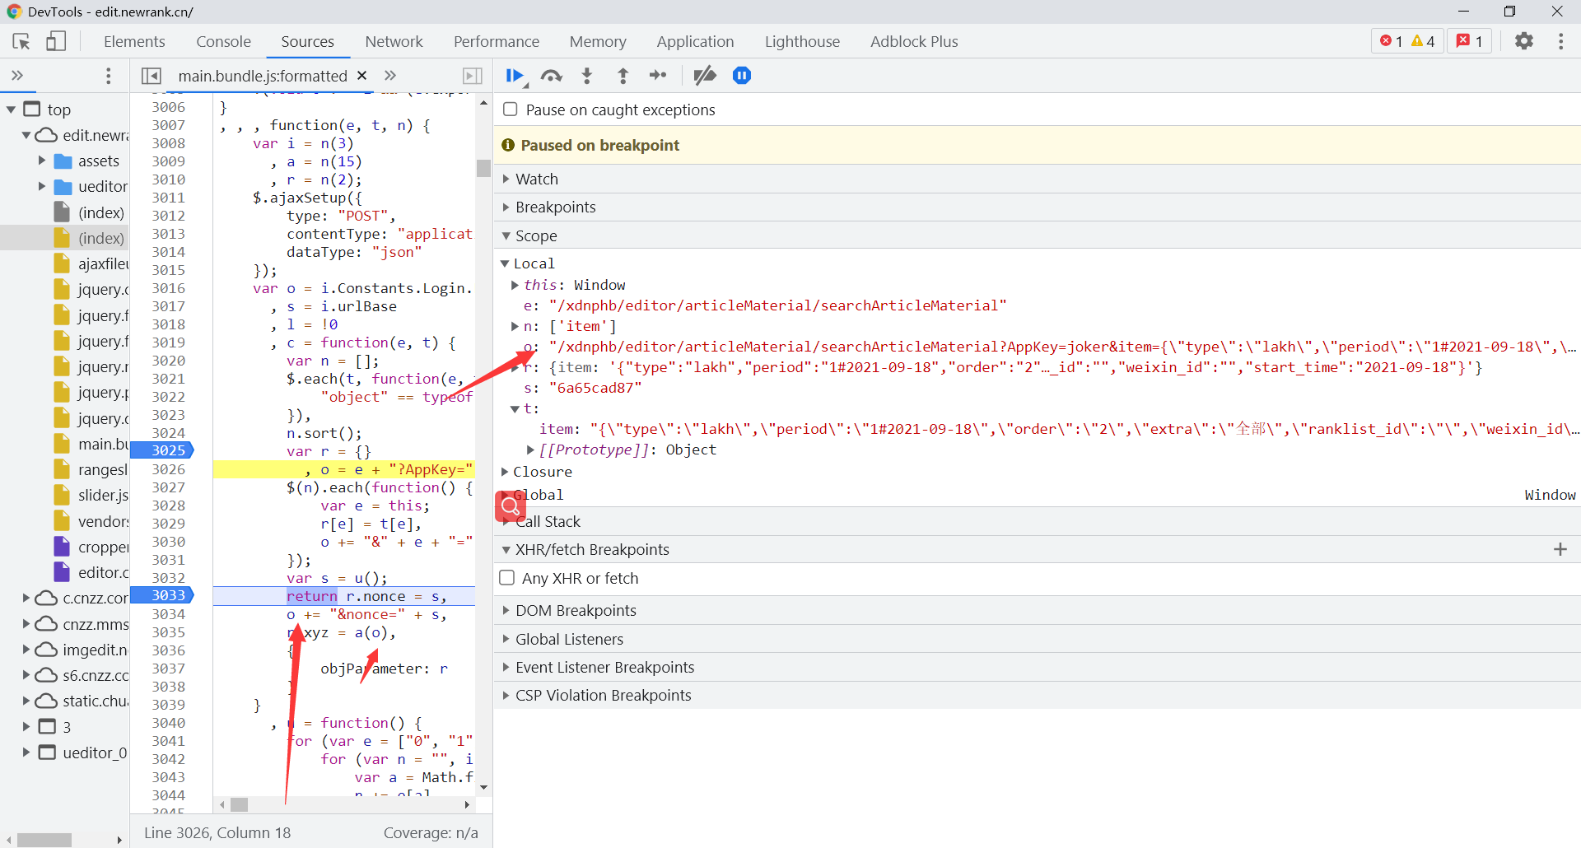Show more navigator tabs chevron
Image resolution: width=1581 pixels, height=848 pixels.
16,76
